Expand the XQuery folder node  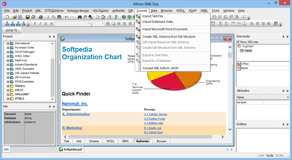tap(8, 86)
